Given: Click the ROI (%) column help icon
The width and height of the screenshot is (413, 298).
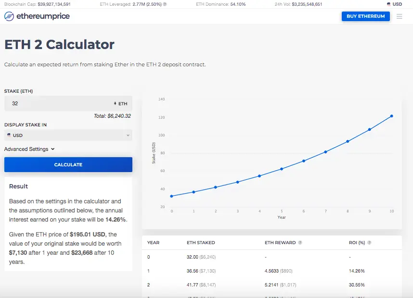Looking at the screenshot, I should coord(369,243).
